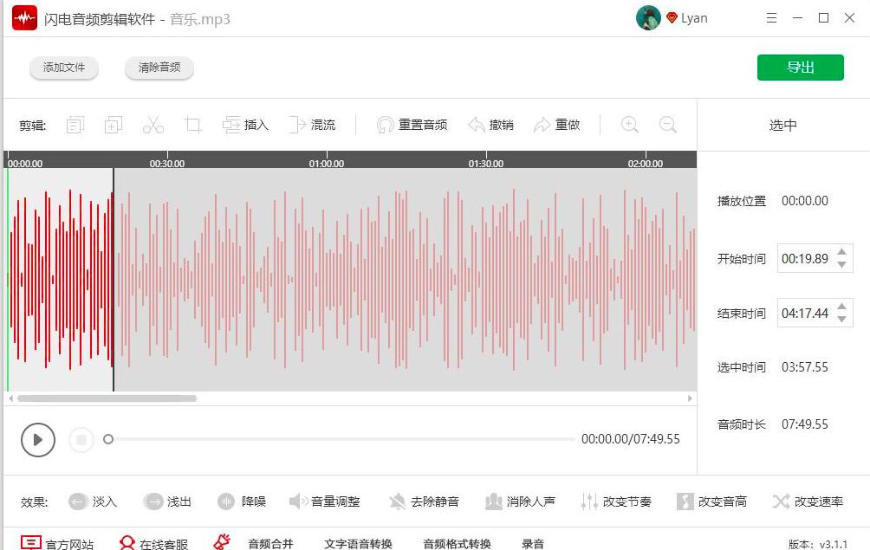Image resolution: width=870 pixels, height=550 pixels.
Task: Open the 录音 recording tool
Action: pyautogui.click(x=533, y=544)
